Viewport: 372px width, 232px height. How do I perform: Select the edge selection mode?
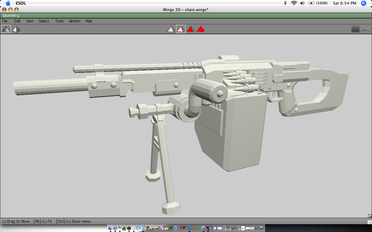point(180,29)
